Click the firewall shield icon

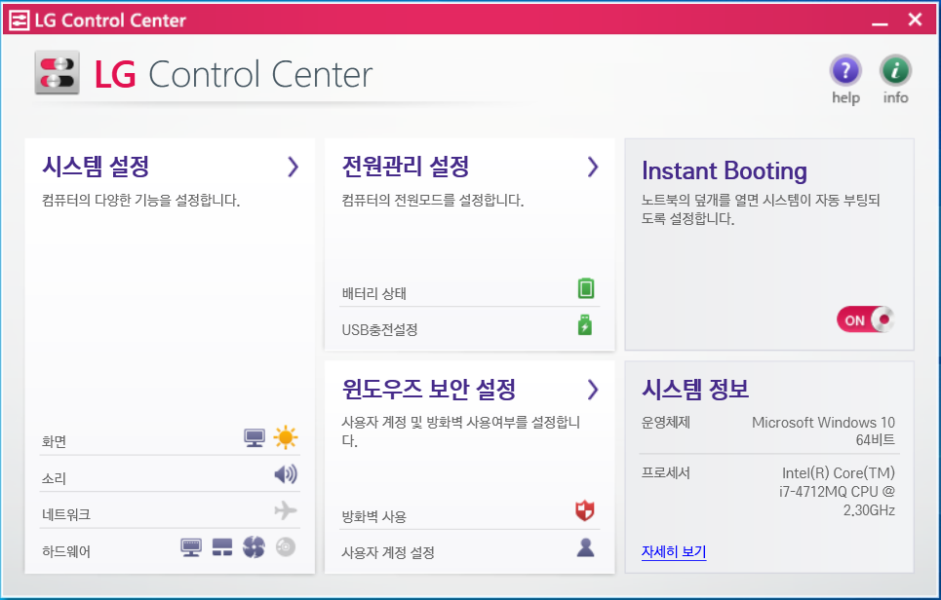tap(584, 510)
